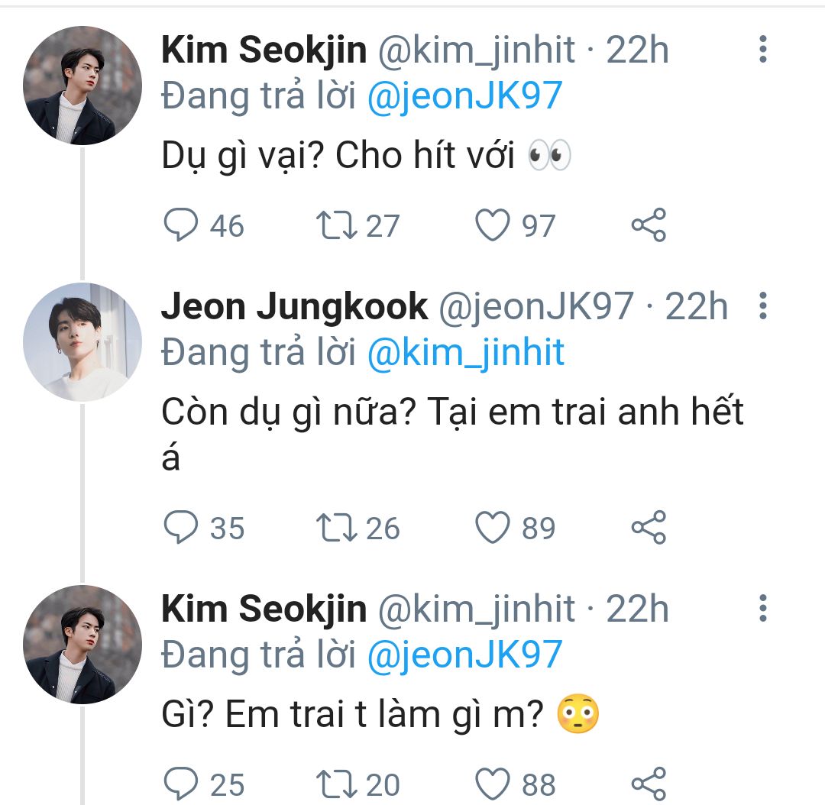Click reply icon showing 25 replies

[x=181, y=784]
